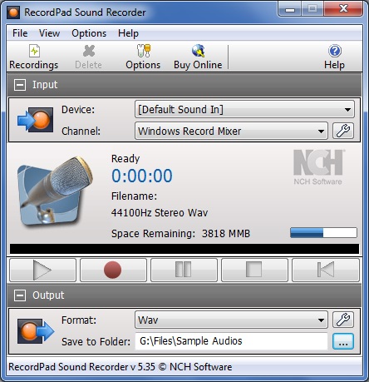369x382 pixels.
Task: Click the Ready status text
Action: [125, 159]
